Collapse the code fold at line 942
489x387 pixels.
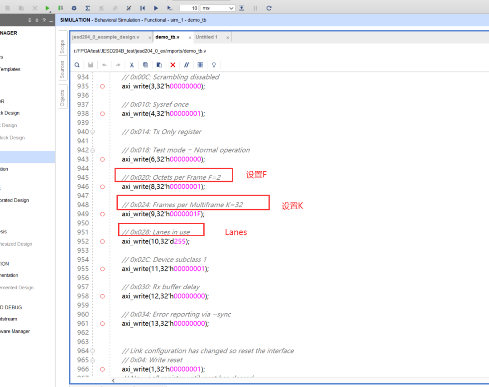93,150
